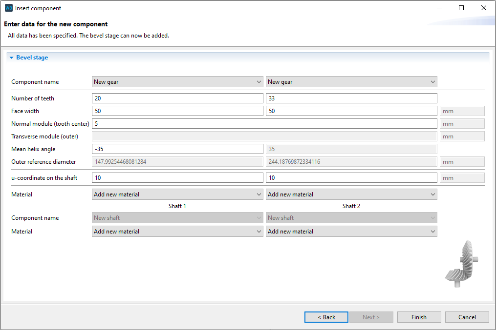Click the first gear Face width field
The height and width of the screenshot is (330, 496).
[177, 111]
